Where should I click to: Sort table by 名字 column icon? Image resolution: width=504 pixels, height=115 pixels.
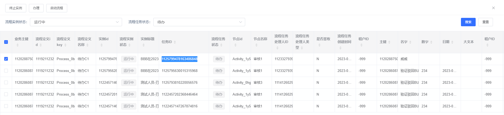click(x=410, y=42)
